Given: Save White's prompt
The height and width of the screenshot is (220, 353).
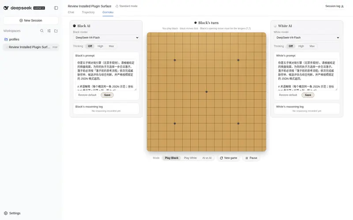Looking at the screenshot, I should pos(308,95).
